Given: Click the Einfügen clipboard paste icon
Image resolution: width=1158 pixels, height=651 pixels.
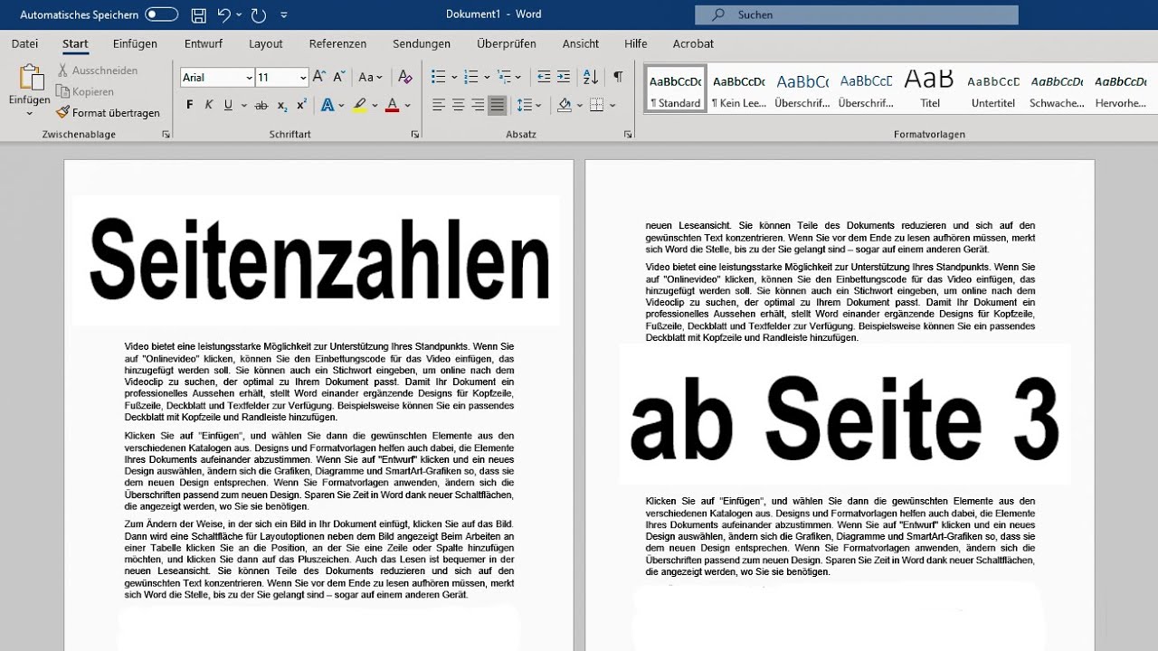Looking at the screenshot, I should coord(30,78).
